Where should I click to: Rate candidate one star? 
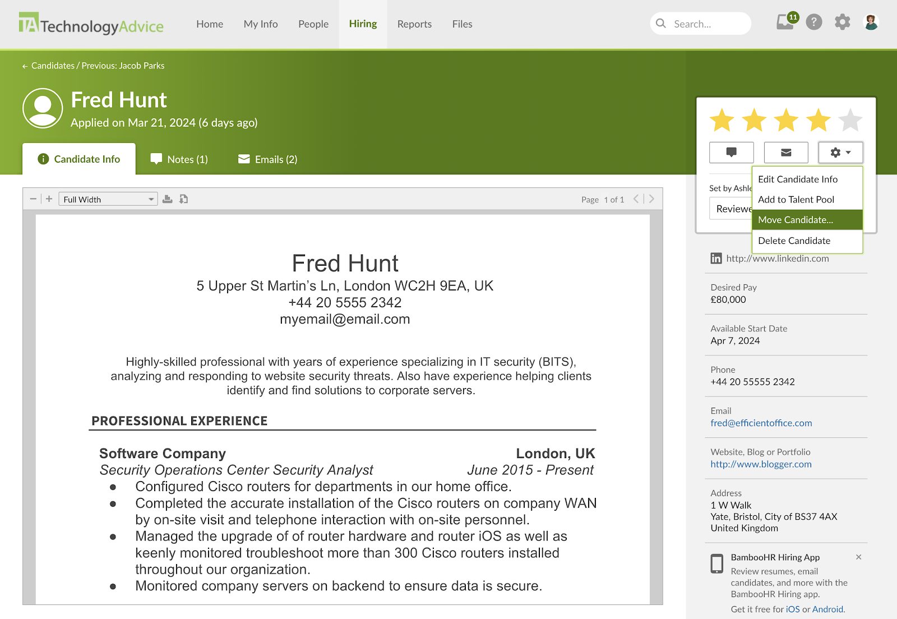(x=722, y=120)
